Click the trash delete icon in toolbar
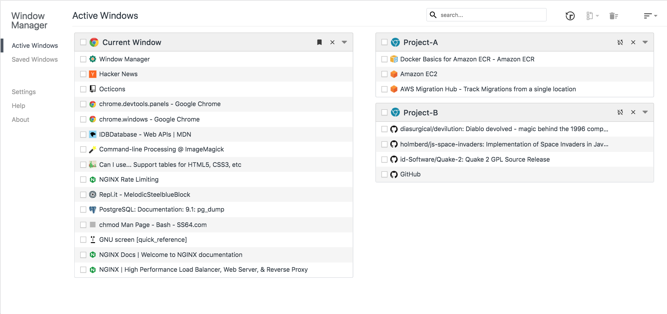The image size is (667, 314). (614, 16)
